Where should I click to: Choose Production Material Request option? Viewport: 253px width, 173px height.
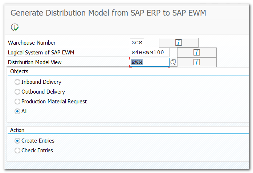point(17,102)
